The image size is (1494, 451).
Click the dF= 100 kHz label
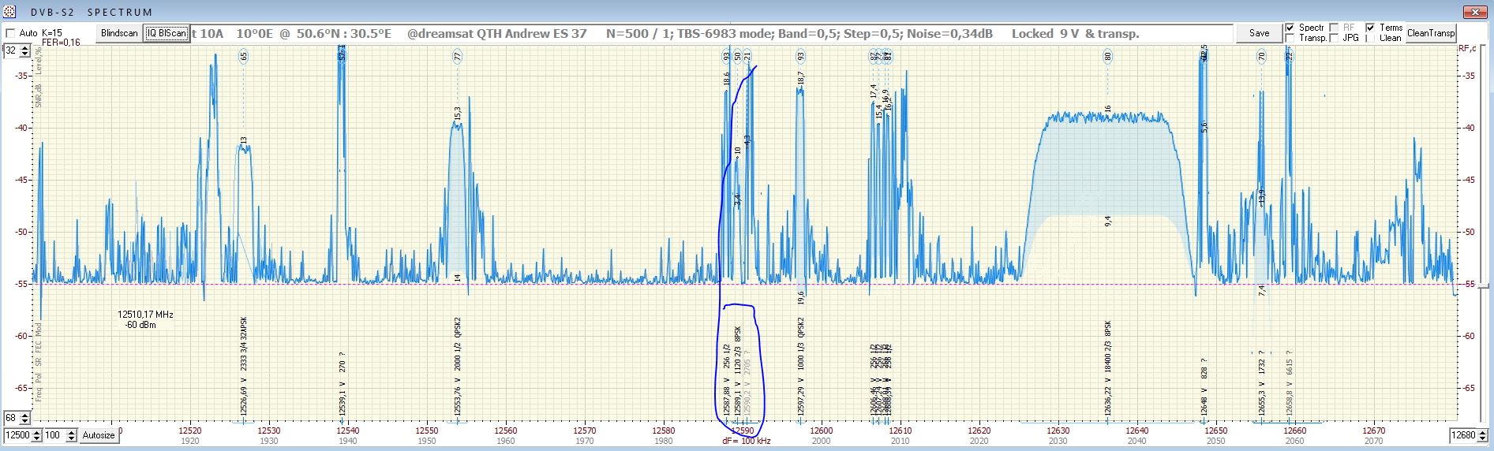tap(746, 442)
